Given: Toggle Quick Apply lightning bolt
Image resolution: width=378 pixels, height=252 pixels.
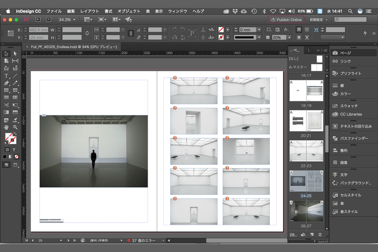Looking at the screenshot, I should 365,33.
